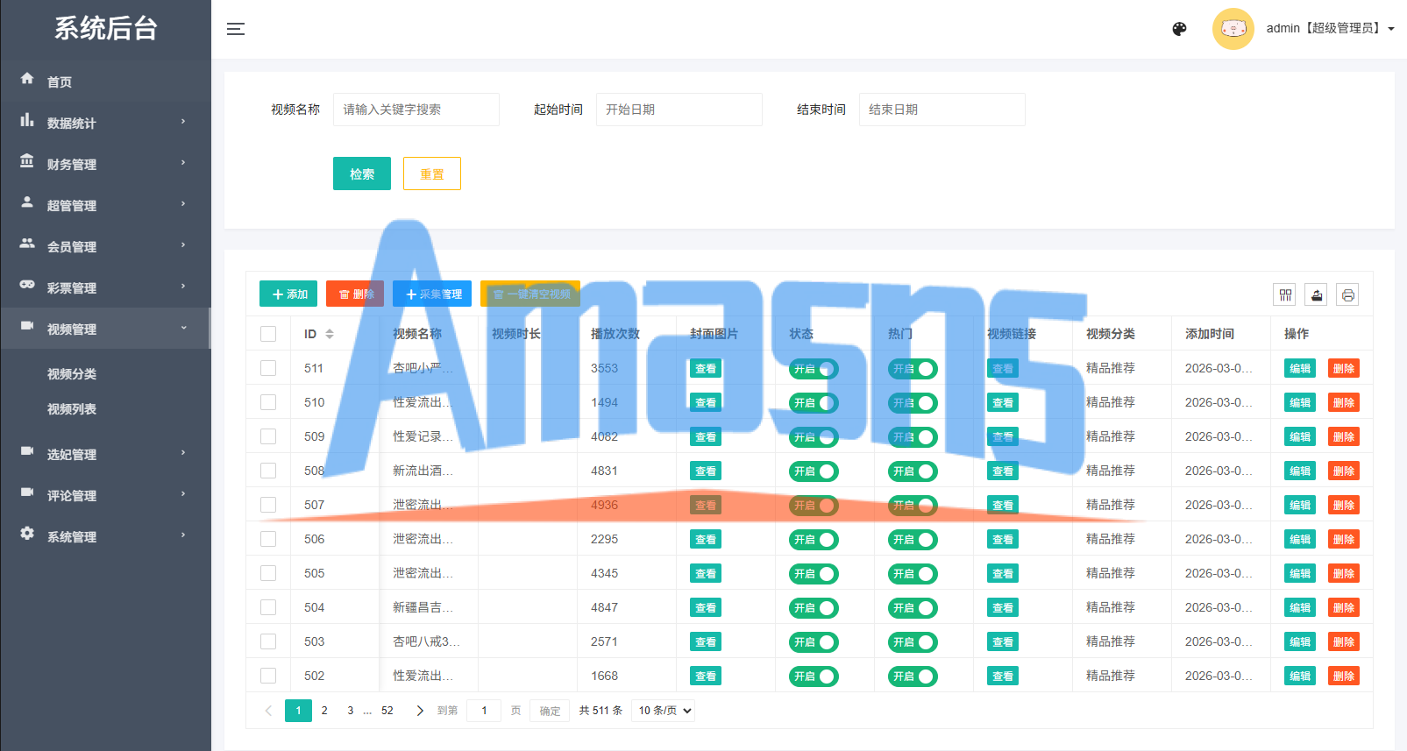Open the 开始日期 start date field
This screenshot has width=1407, height=751.
tap(679, 110)
